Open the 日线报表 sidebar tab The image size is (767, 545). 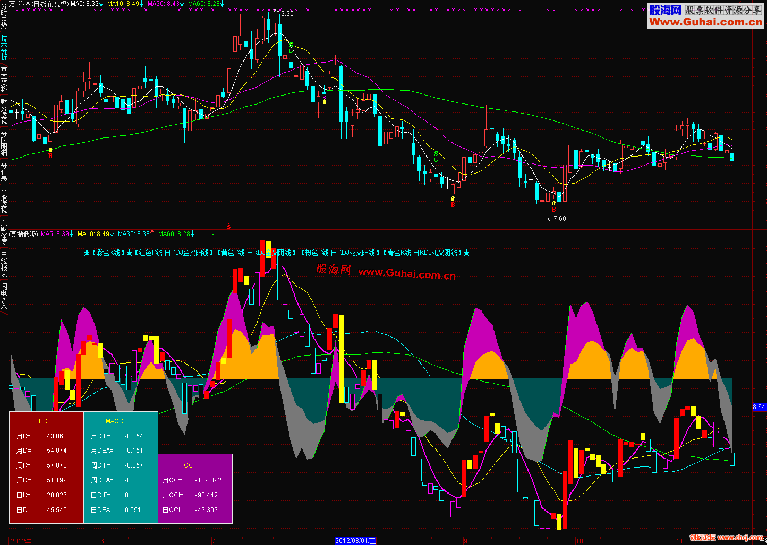pyautogui.click(x=4, y=265)
